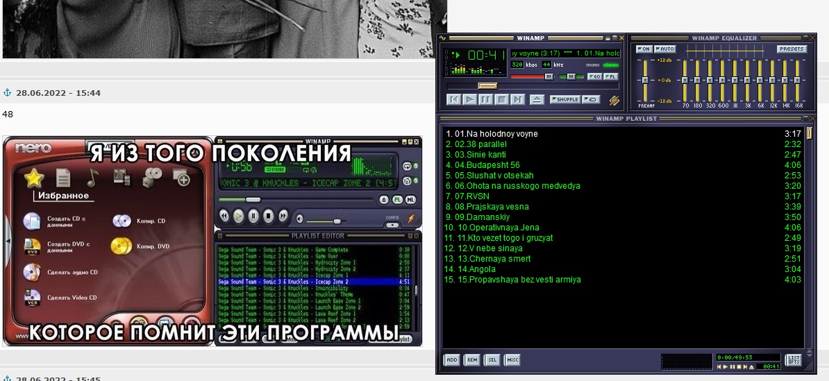Viewport: 829px width, 381px height.
Task: Select track 03.Sinie kanti
Action: coord(623,155)
